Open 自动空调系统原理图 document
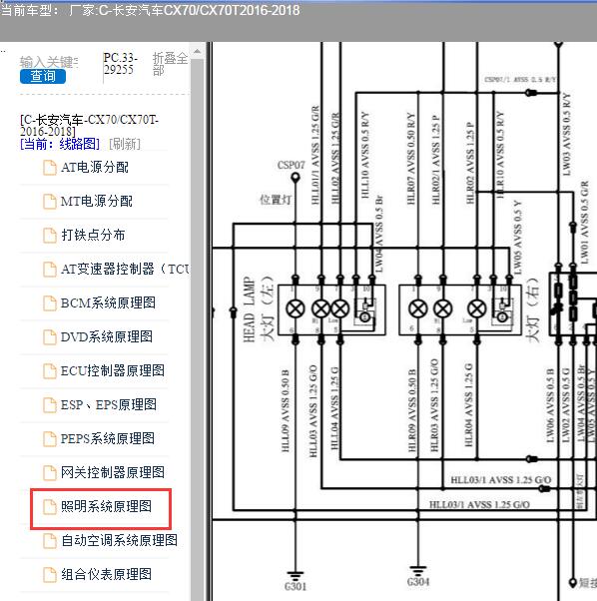The image size is (597, 601). point(119,540)
